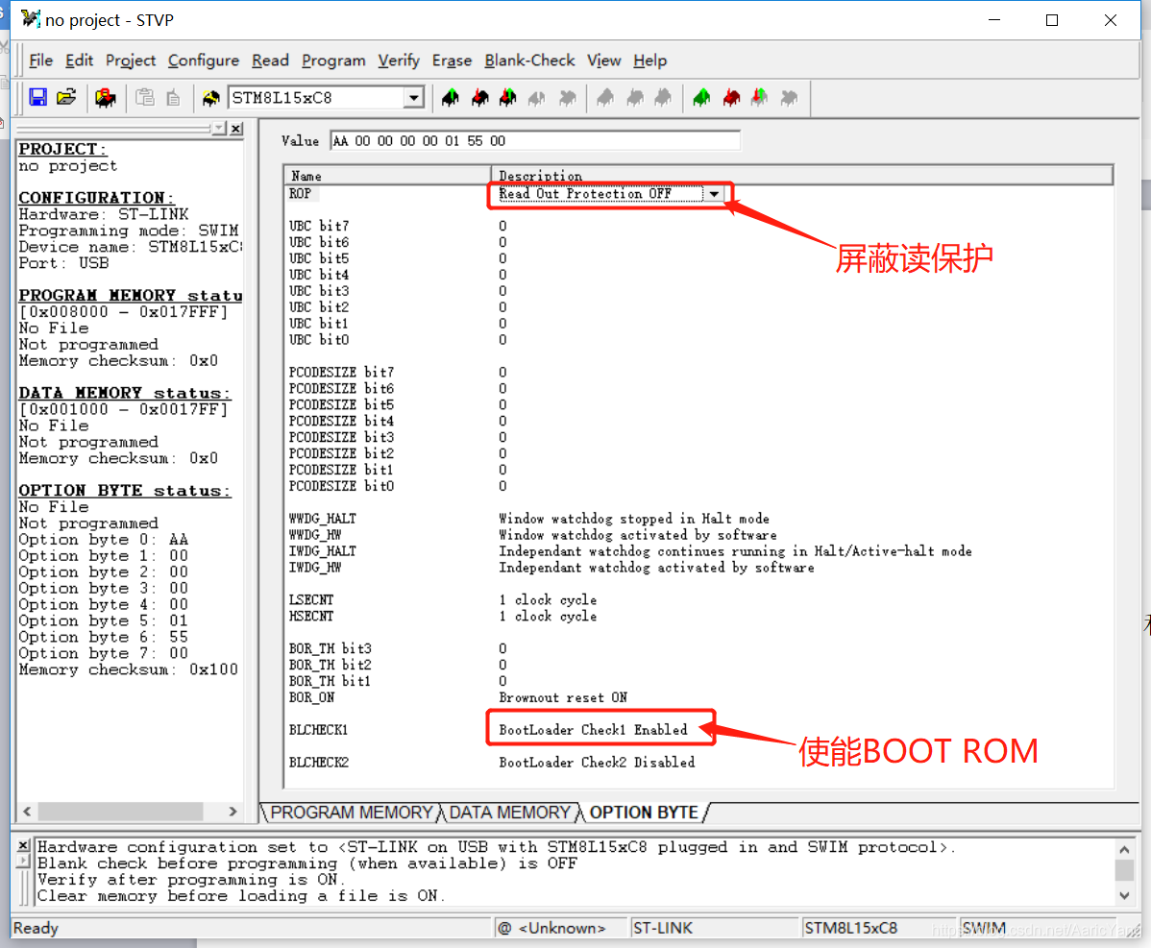Open the Erase menu
Image resolution: width=1151 pixels, height=948 pixels.
tap(452, 61)
